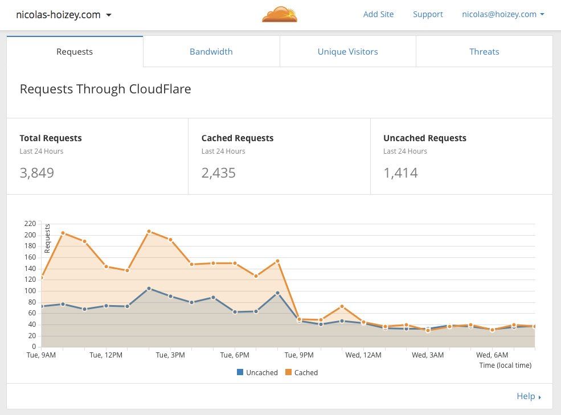Expand the nicolas@hoizey.com account menu
The image size is (561, 415).
click(x=503, y=14)
